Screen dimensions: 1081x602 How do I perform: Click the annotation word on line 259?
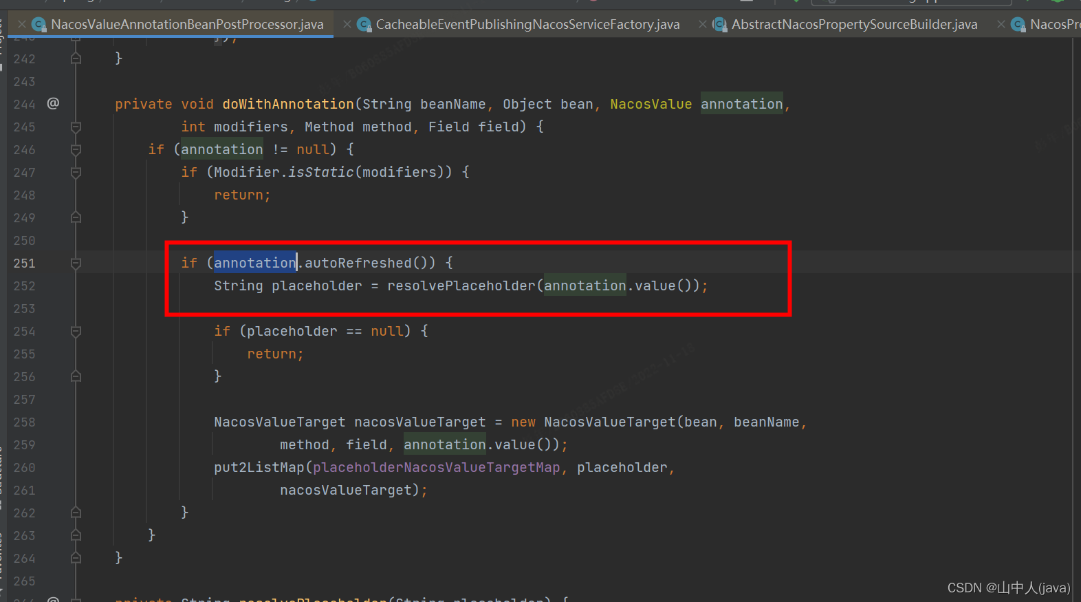click(x=445, y=444)
